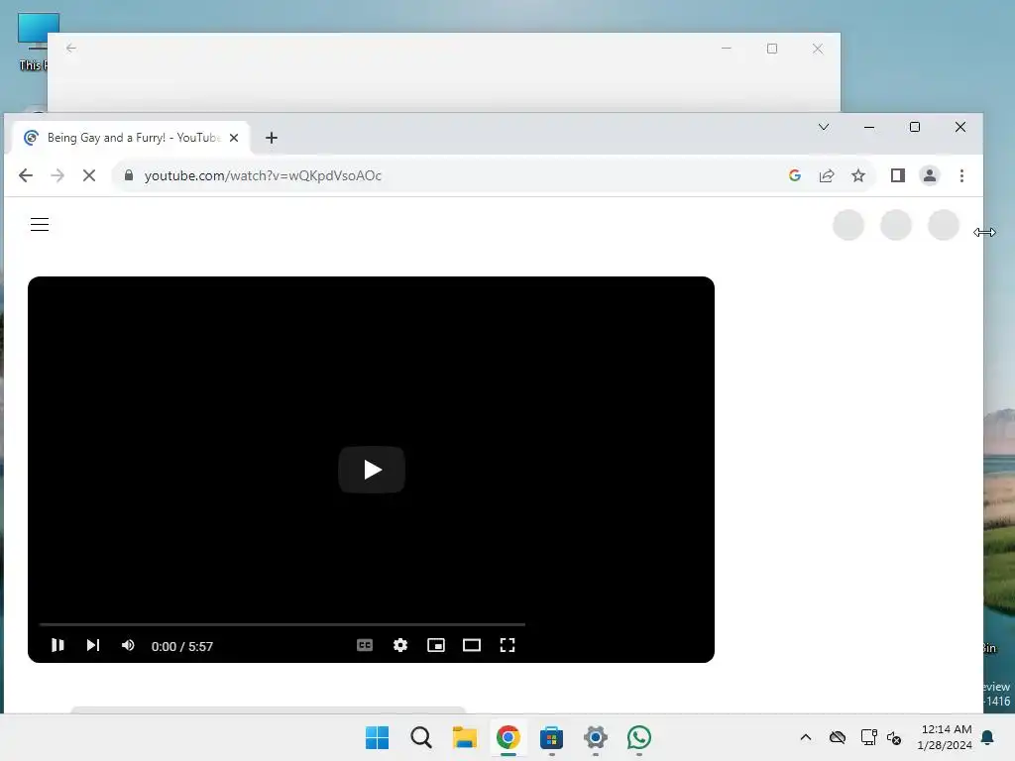Open a new Chrome tab
The width and height of the screenshot is (1015, 761).
tap(272, 138)
